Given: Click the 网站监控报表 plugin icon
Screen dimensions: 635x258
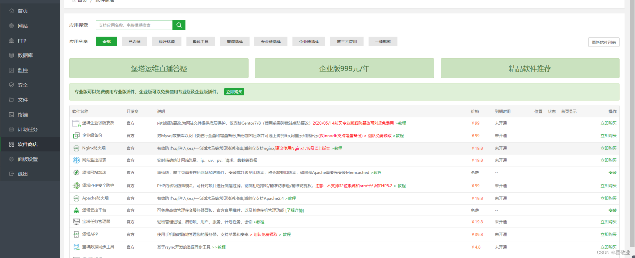Looking at the screenshot, I should (x=76, y=160).
